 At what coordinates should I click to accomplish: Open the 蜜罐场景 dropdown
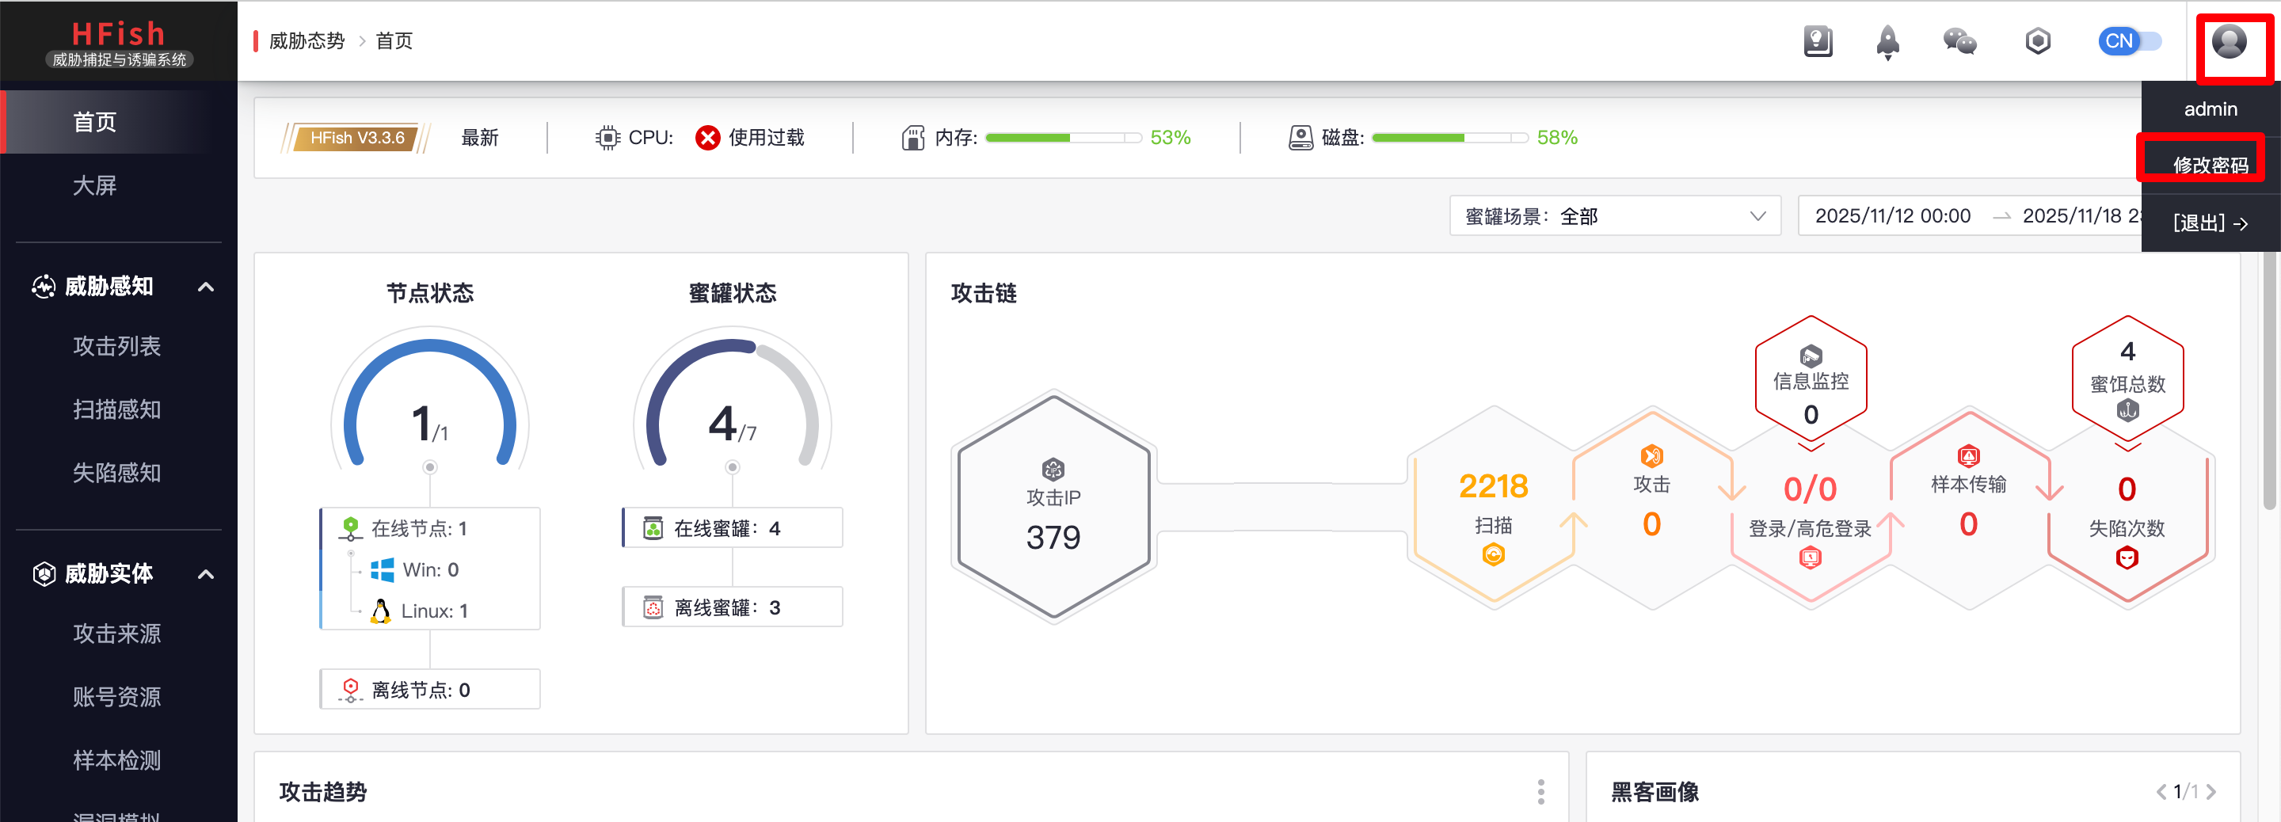1614,216
